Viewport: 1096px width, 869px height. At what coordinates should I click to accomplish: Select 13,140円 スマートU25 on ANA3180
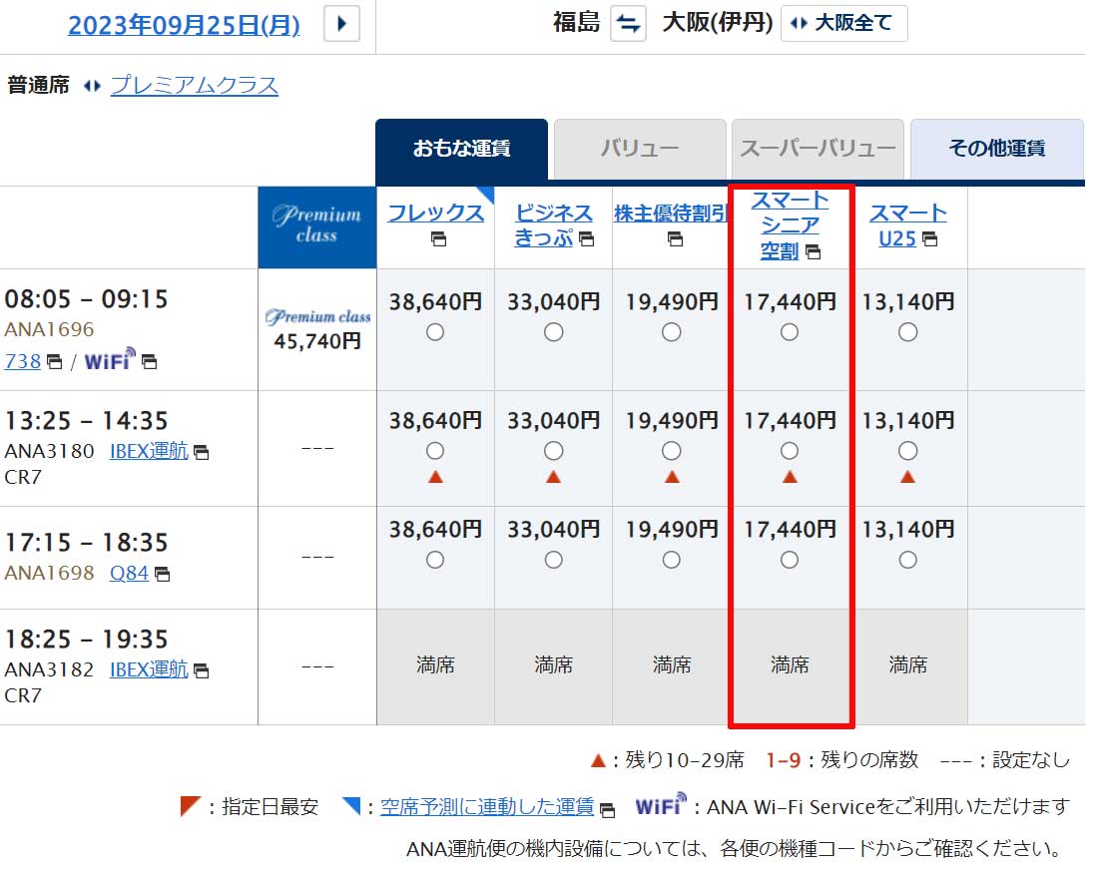tap(907, 451)
